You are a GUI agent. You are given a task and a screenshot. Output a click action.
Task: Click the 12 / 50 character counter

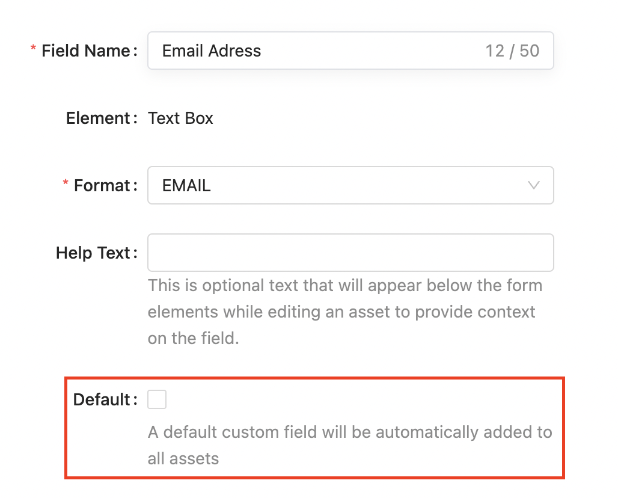pyautogui.click(x=512, y=51)
